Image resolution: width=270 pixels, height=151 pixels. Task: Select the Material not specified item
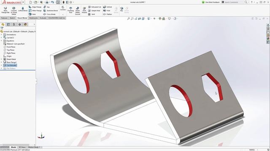14,44
